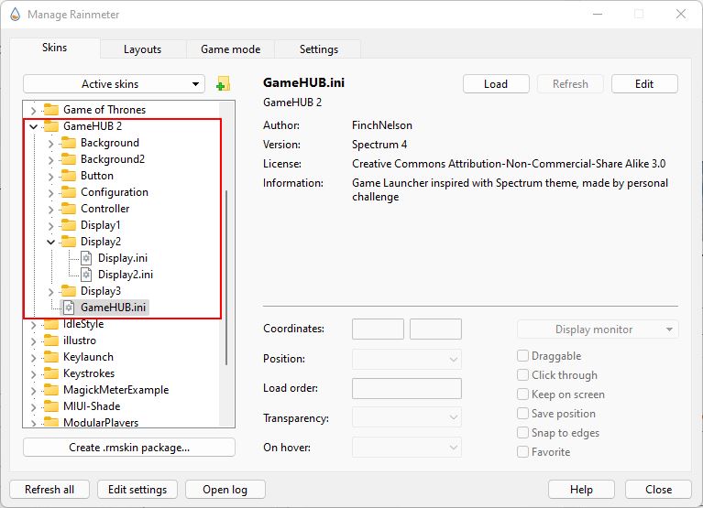This screenshot has width=703, height=508.
Task: Toggle the Save position checkbox
Action: (x=522, y=414)
